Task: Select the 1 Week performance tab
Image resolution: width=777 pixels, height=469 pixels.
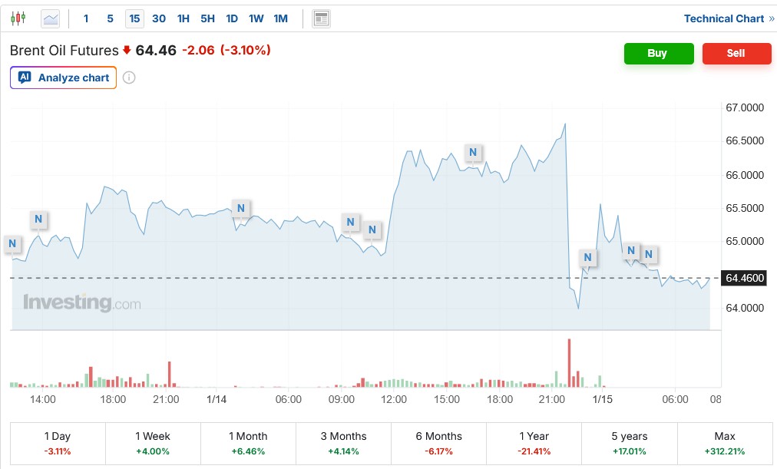Action: point(152,443)
